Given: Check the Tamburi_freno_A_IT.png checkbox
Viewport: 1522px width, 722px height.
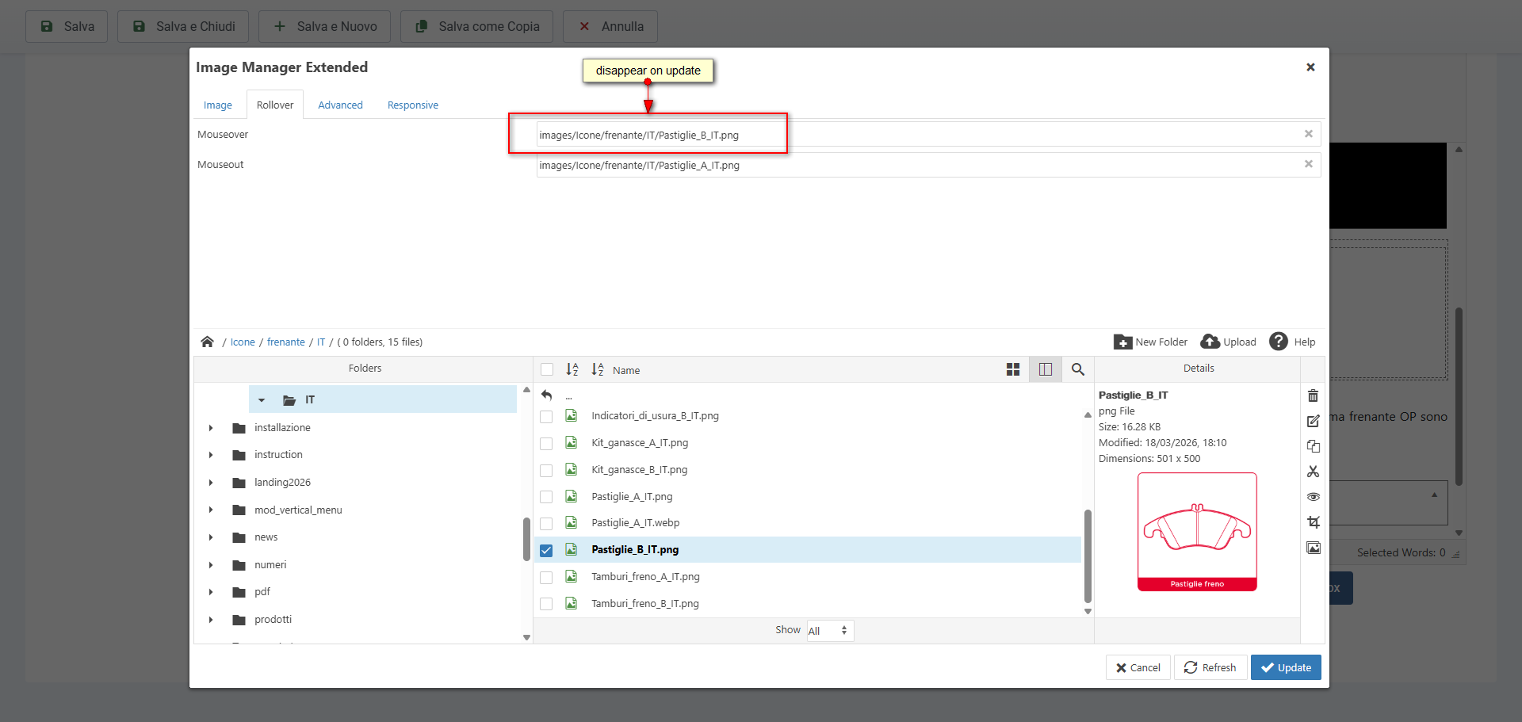Looking at the screenshot, I should [x=546, y=577].
